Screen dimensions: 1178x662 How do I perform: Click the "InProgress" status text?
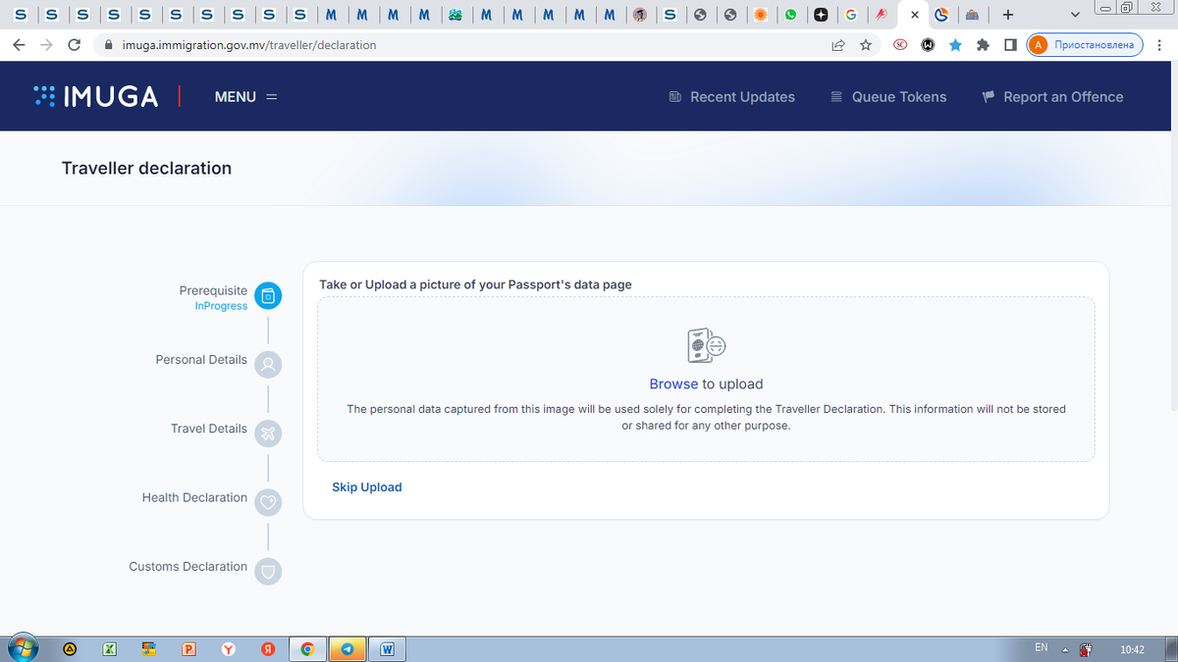(221, 306)
